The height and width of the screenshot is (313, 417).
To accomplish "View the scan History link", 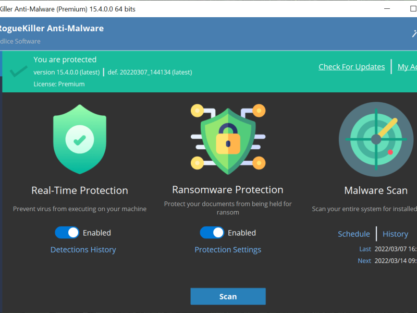I will [395, 234].
